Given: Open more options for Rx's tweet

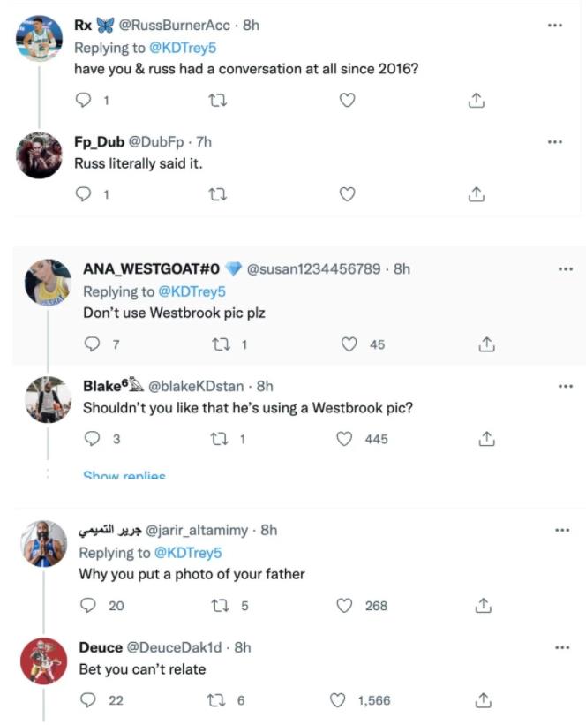Looking at the screenshot, I should 554,26.
